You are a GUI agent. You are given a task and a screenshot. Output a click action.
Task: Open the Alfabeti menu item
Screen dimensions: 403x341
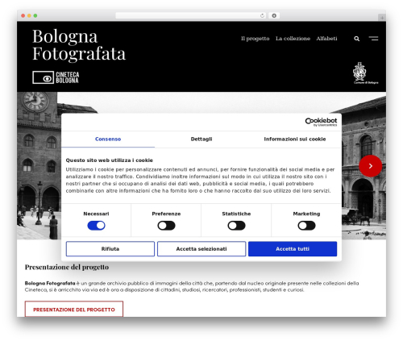point(326,39)
